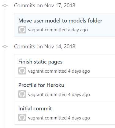Viewport: 115px width, 128px height.
Task: Click the Nov 14 commit timeline marker icon
Action: [x=5, y=47]
